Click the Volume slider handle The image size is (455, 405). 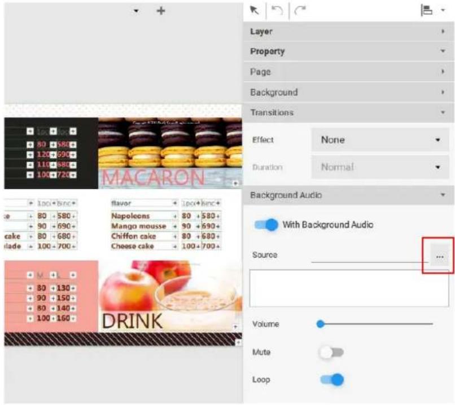[320, 324]
